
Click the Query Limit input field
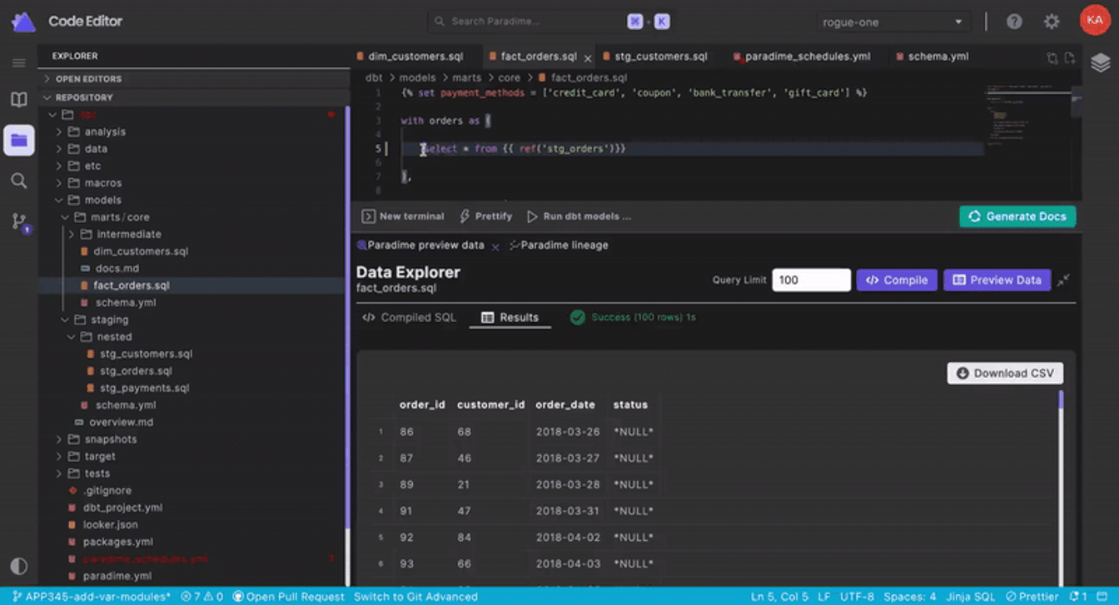pyautogui.click(x=812, y=280)
